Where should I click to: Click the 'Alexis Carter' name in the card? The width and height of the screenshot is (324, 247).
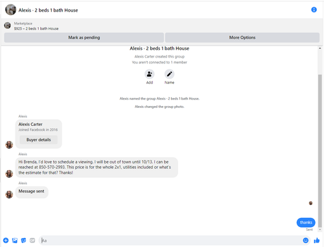click(30, 124)
